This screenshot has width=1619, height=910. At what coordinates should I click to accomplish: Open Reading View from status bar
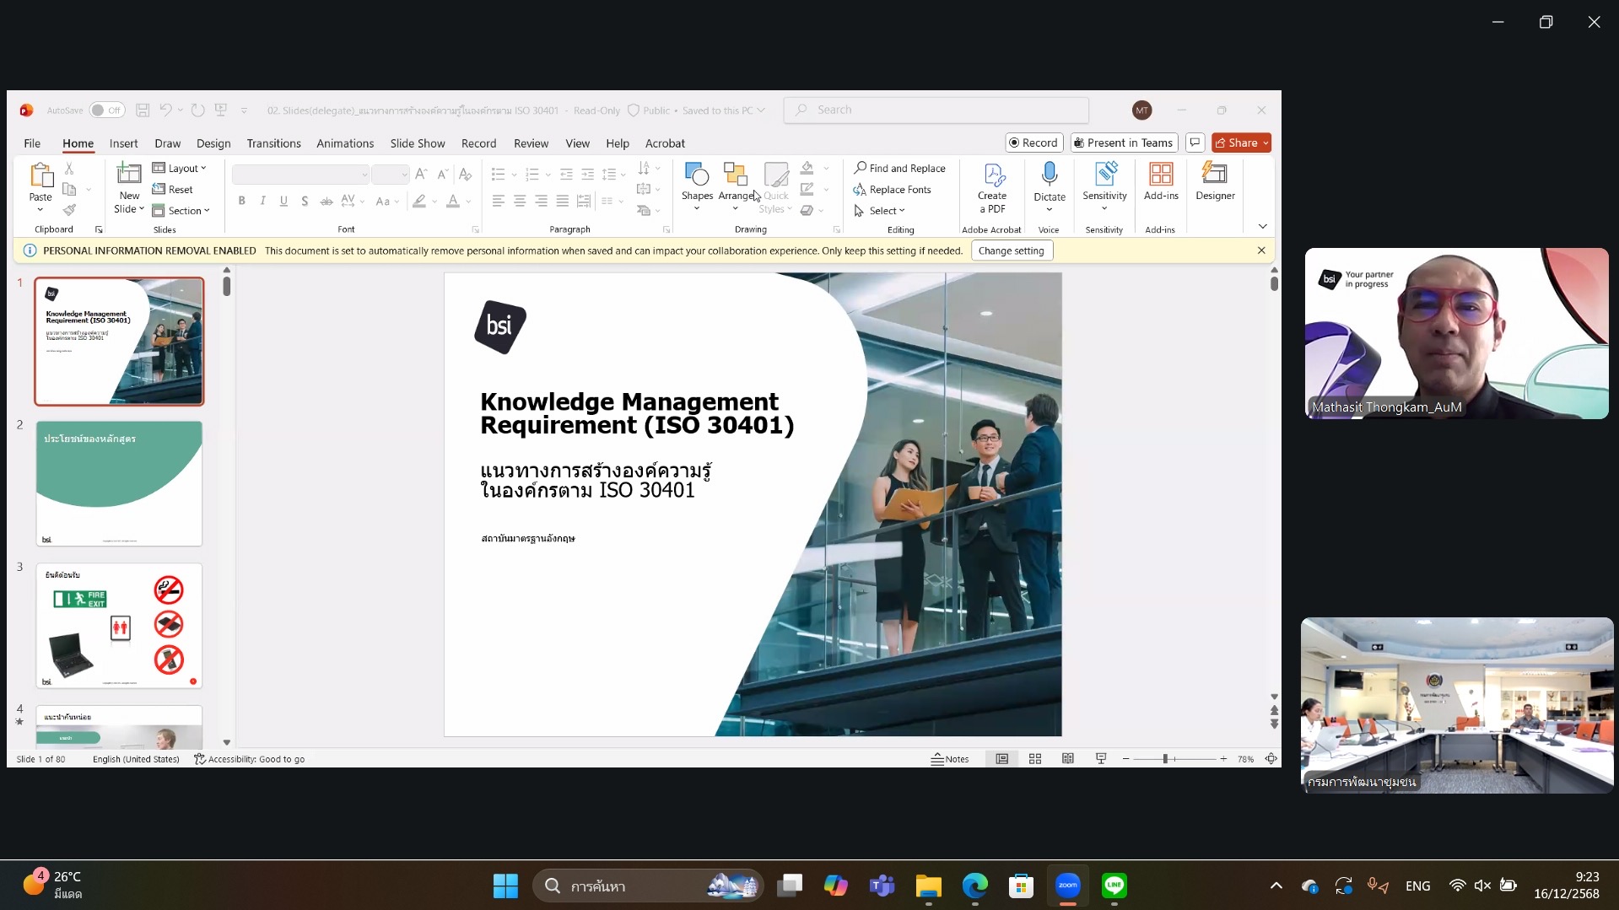pyautogui.click(x=1067, y=759)
